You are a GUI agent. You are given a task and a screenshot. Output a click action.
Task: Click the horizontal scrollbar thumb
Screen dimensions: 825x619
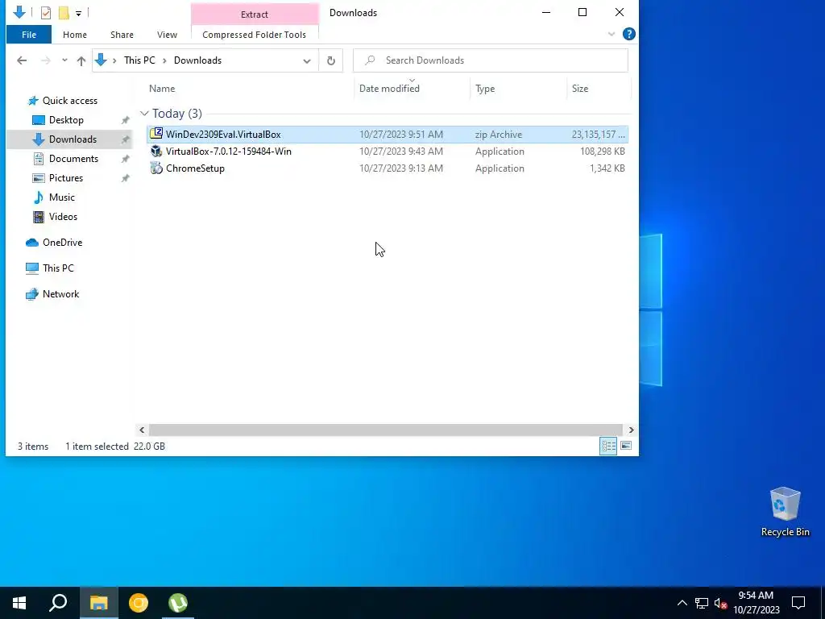(x=386, y=430)
